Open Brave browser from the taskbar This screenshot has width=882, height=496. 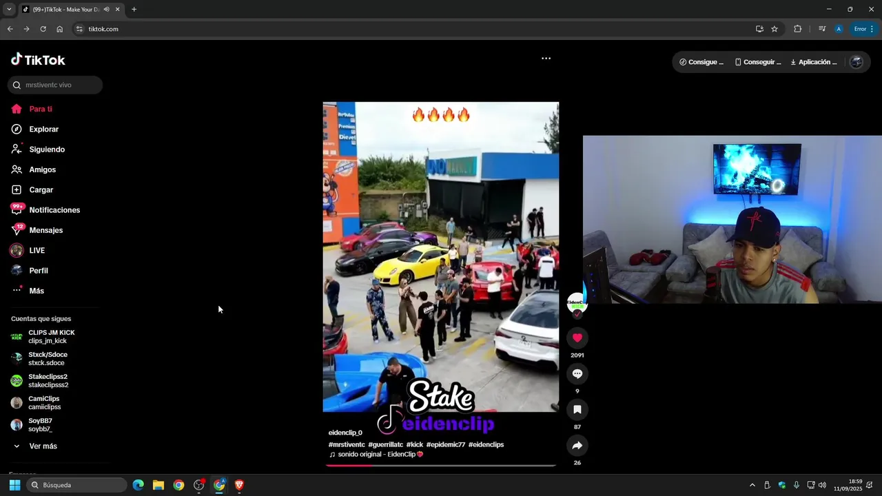[239, 485]
